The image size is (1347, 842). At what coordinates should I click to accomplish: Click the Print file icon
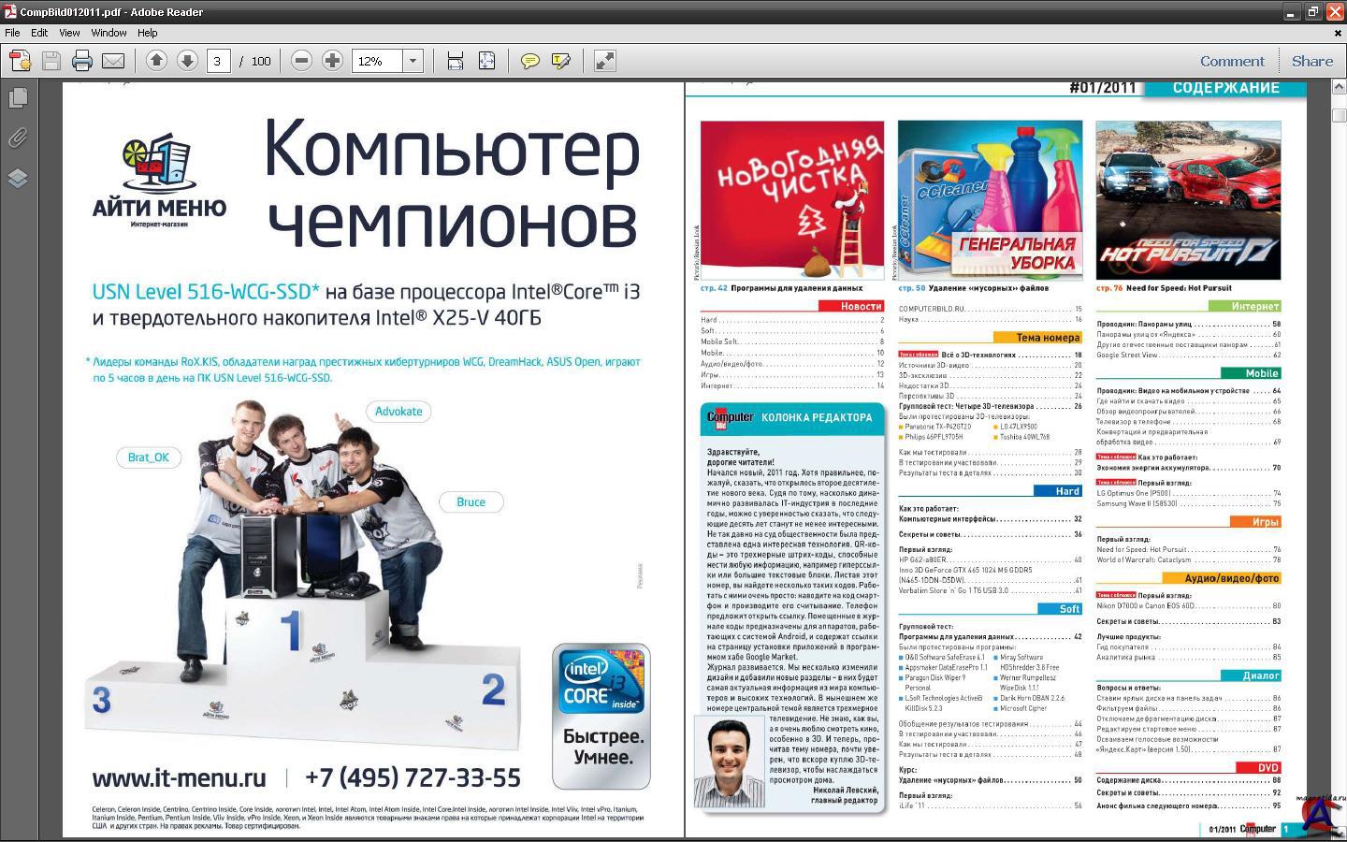(x=82, y=61)
